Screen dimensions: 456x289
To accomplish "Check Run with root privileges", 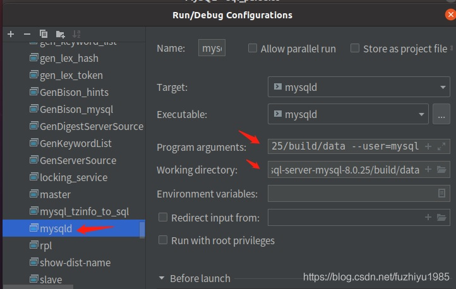I will [x=163, y=240].
